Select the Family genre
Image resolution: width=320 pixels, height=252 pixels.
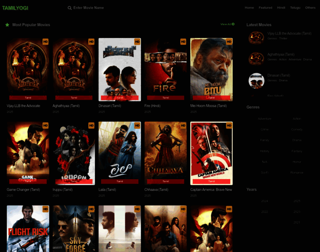[264, 140]
